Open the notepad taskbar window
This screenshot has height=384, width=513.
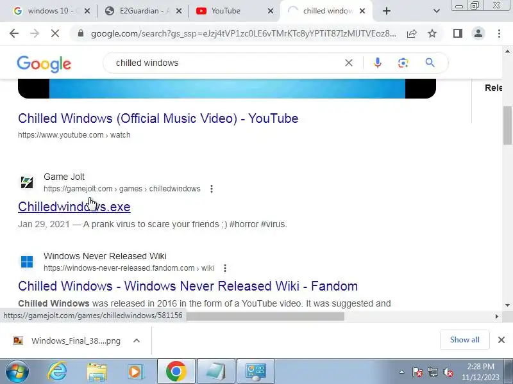coord(216,371)
